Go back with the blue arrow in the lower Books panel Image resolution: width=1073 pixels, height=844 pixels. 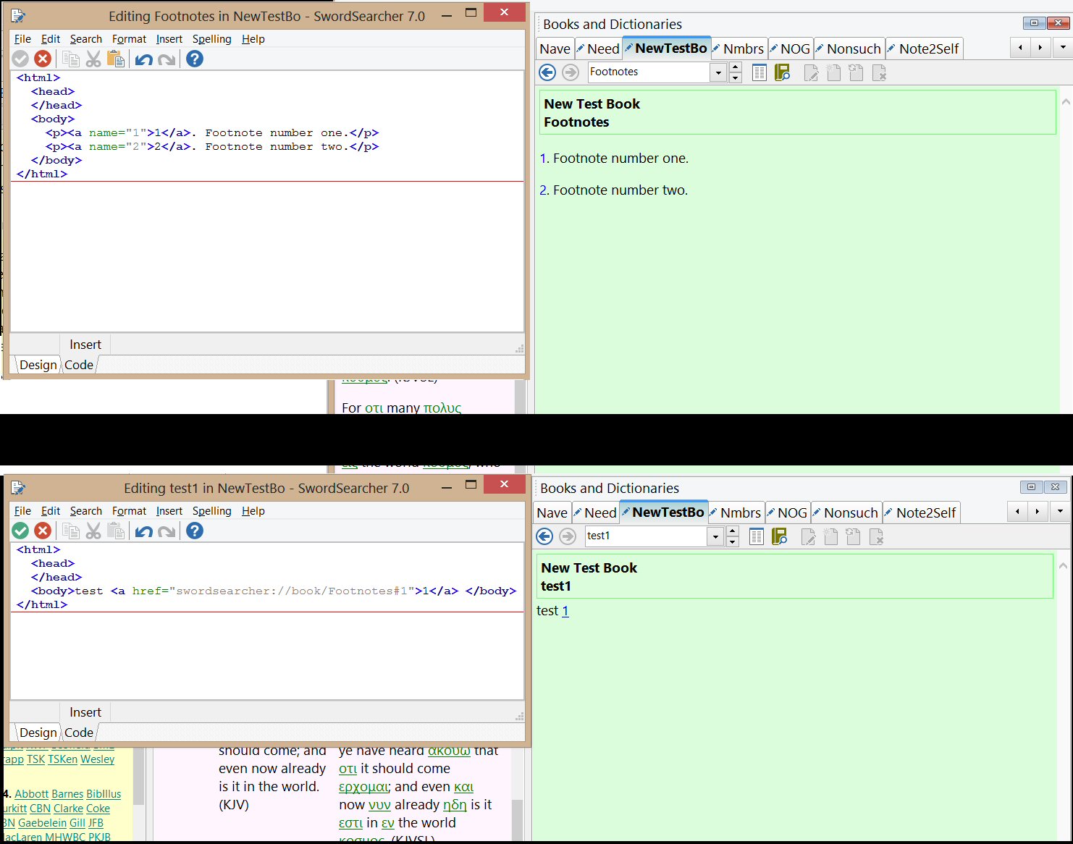pyautogui.click(x=544, y=536)
